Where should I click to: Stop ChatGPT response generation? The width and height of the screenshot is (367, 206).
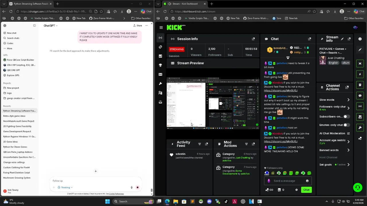click(x=137, y=187)
